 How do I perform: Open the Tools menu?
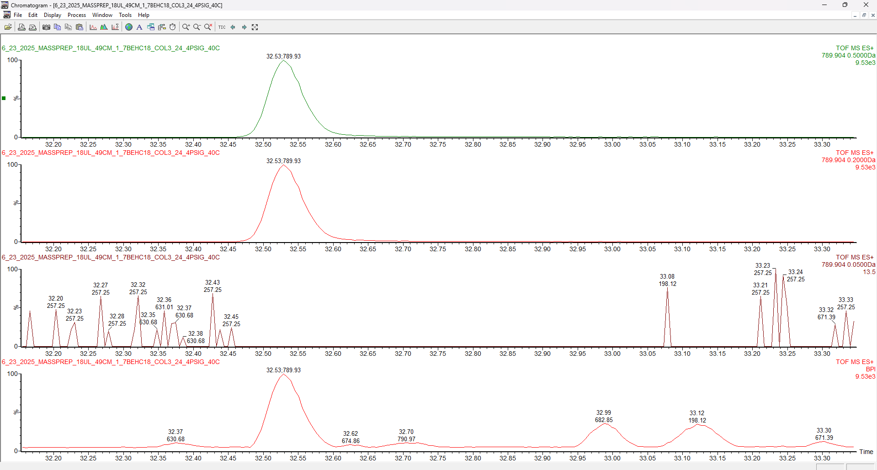[125, 15]
